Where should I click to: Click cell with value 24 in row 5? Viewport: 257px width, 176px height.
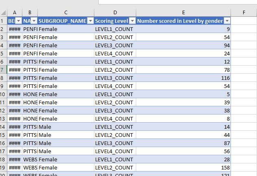[x=183, y=53]
